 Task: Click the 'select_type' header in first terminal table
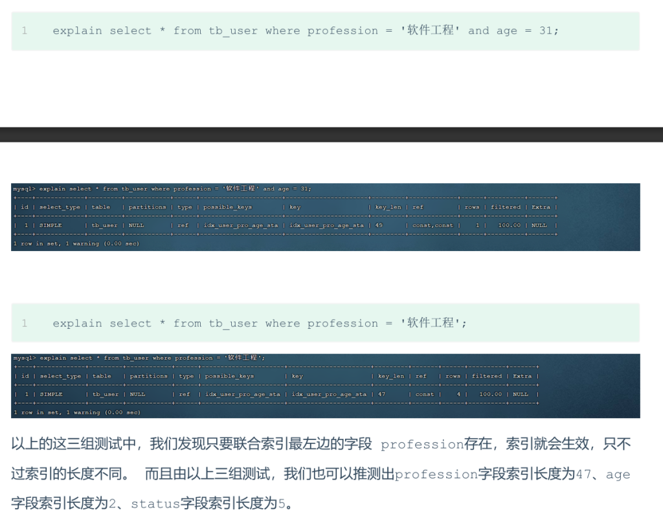(x=60, y=207)
